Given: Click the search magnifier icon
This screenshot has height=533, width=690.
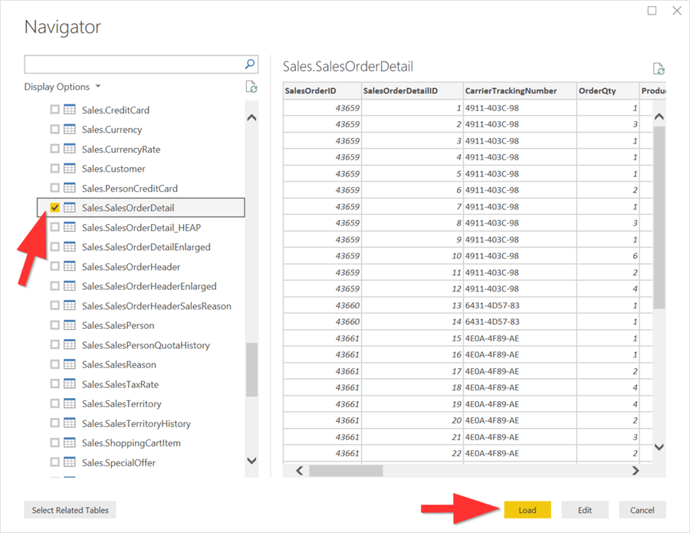Looking at the screenshot, I should (x=249, y=64).
